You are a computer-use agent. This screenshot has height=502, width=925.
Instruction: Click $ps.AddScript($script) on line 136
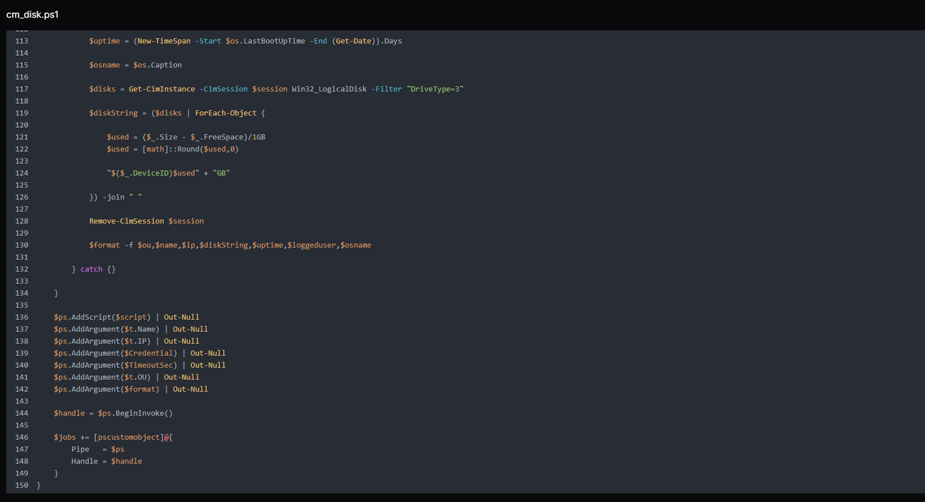click(x=102, y=317)
